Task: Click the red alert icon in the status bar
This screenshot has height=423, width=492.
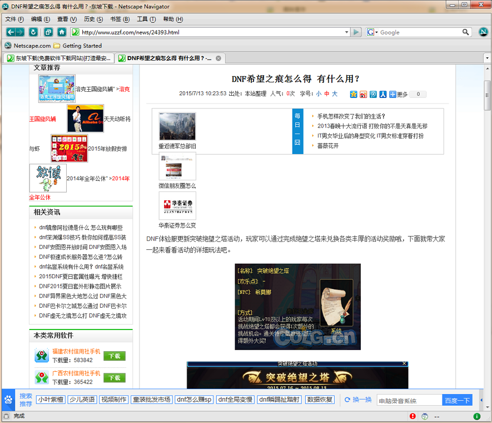Action: pyautogui.click(x=413, y=416)
